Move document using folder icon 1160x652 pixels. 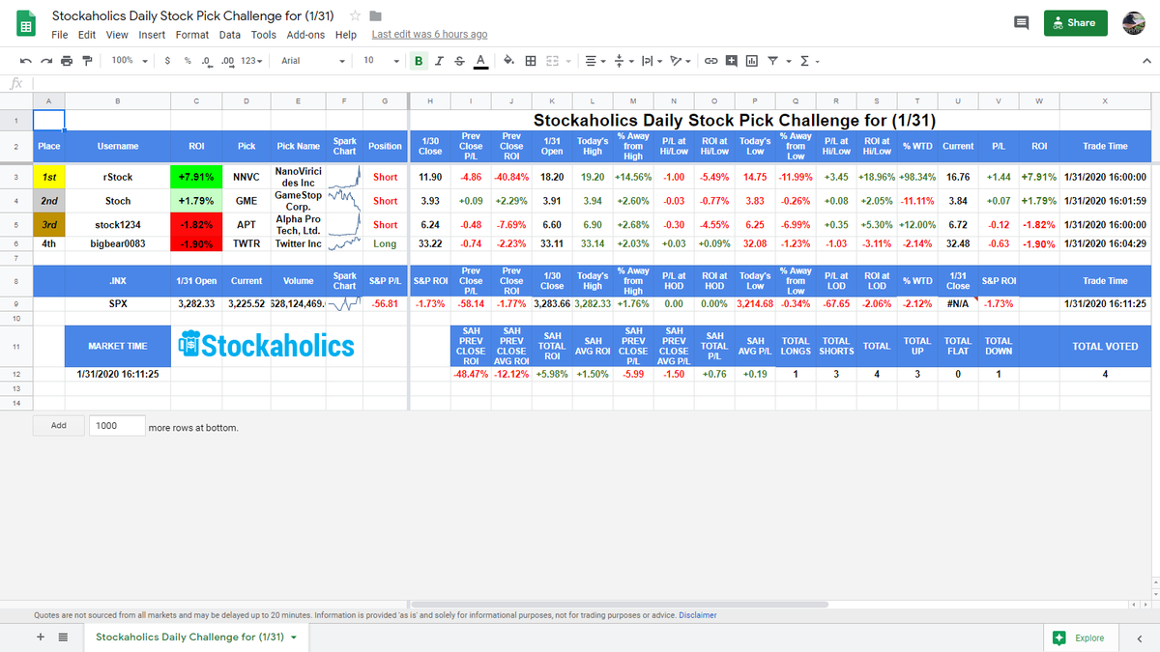[376, 16]
